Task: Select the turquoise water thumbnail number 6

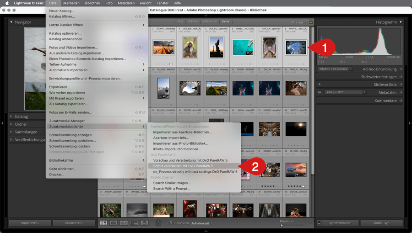Action: pyautogui.click(x=243, y=47)
